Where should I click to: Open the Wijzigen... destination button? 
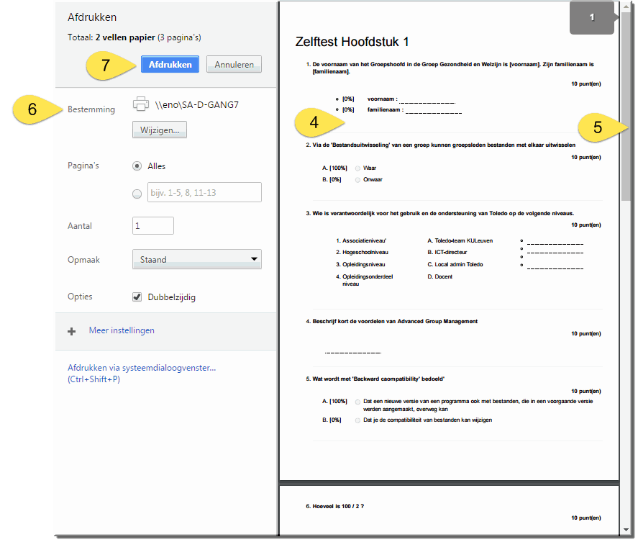pos(160,130)
